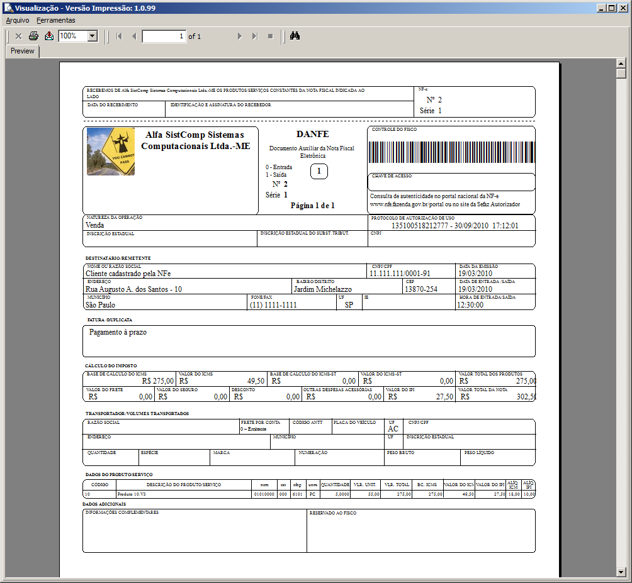This screenshot has height=583, width=632.
Task: Click the transport UF value 'AC'
Action: [393, 429]
